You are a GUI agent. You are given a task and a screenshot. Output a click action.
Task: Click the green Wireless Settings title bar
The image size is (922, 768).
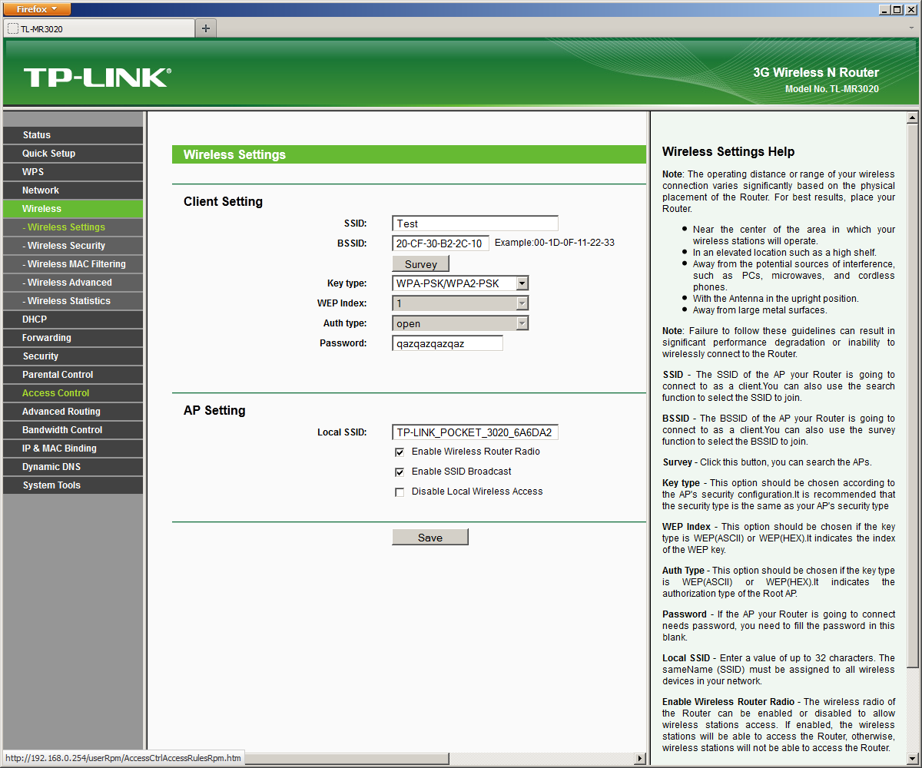tap(409, 154)
